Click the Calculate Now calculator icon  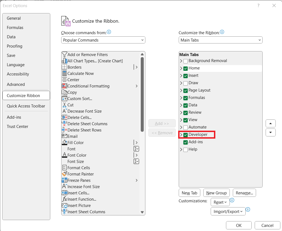point(64,74)
